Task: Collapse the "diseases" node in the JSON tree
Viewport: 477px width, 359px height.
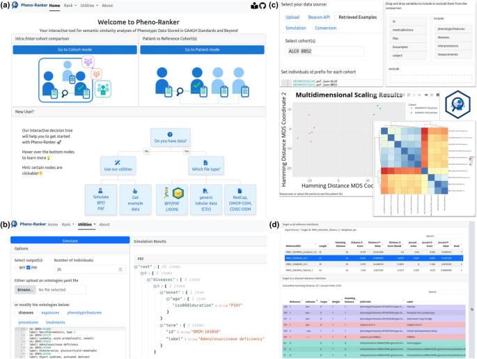Action: (x=148, y=280)
